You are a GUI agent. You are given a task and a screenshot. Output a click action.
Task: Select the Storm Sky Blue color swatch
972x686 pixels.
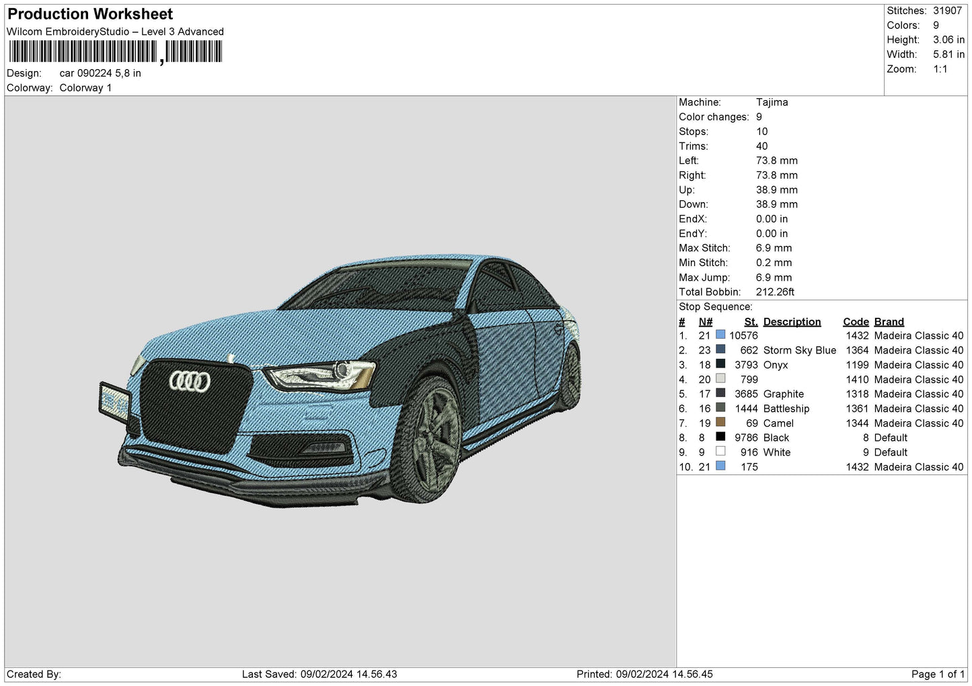click(720, 349)
